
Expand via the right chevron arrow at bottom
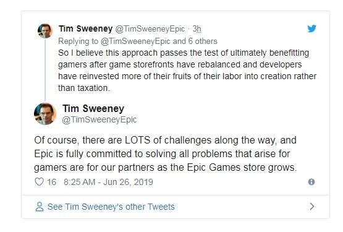(x=312, y=207)
